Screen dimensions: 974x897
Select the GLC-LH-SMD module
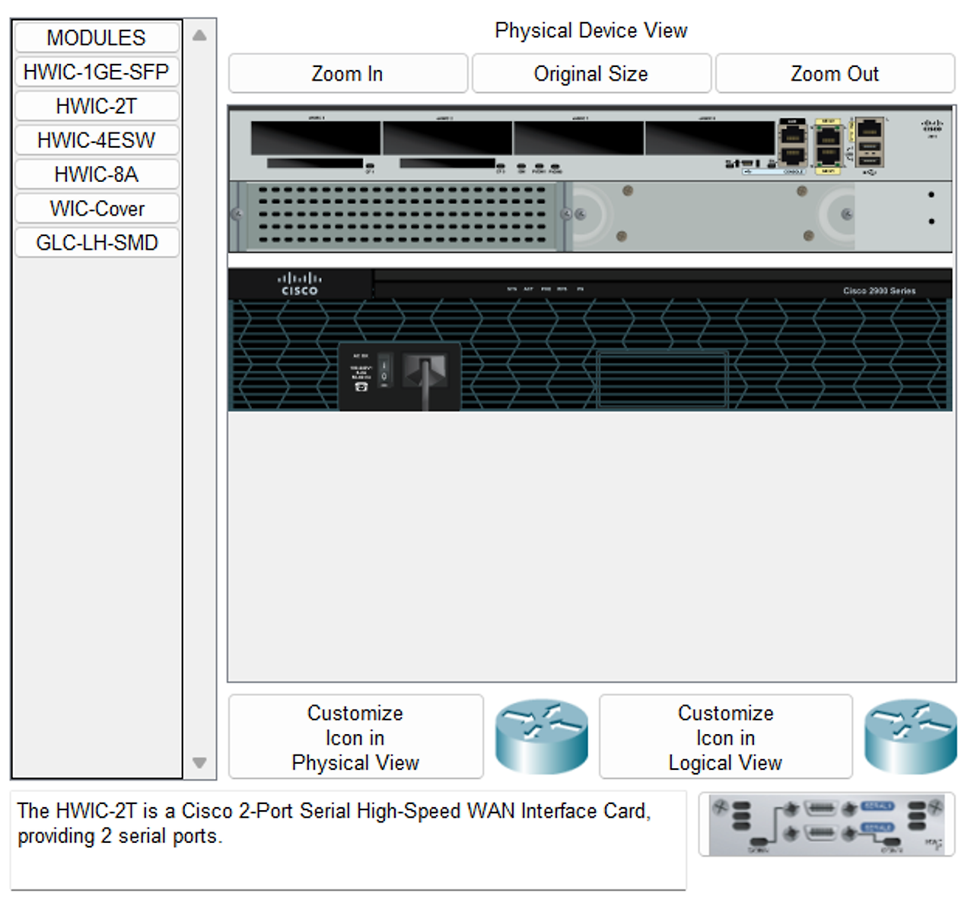(x=97, y=243)
